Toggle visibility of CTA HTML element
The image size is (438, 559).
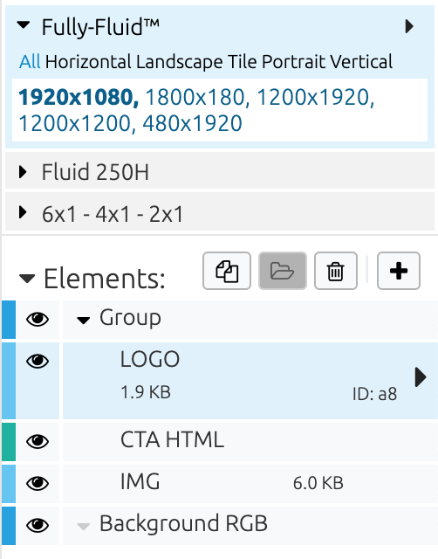click(x=38, y=441)
